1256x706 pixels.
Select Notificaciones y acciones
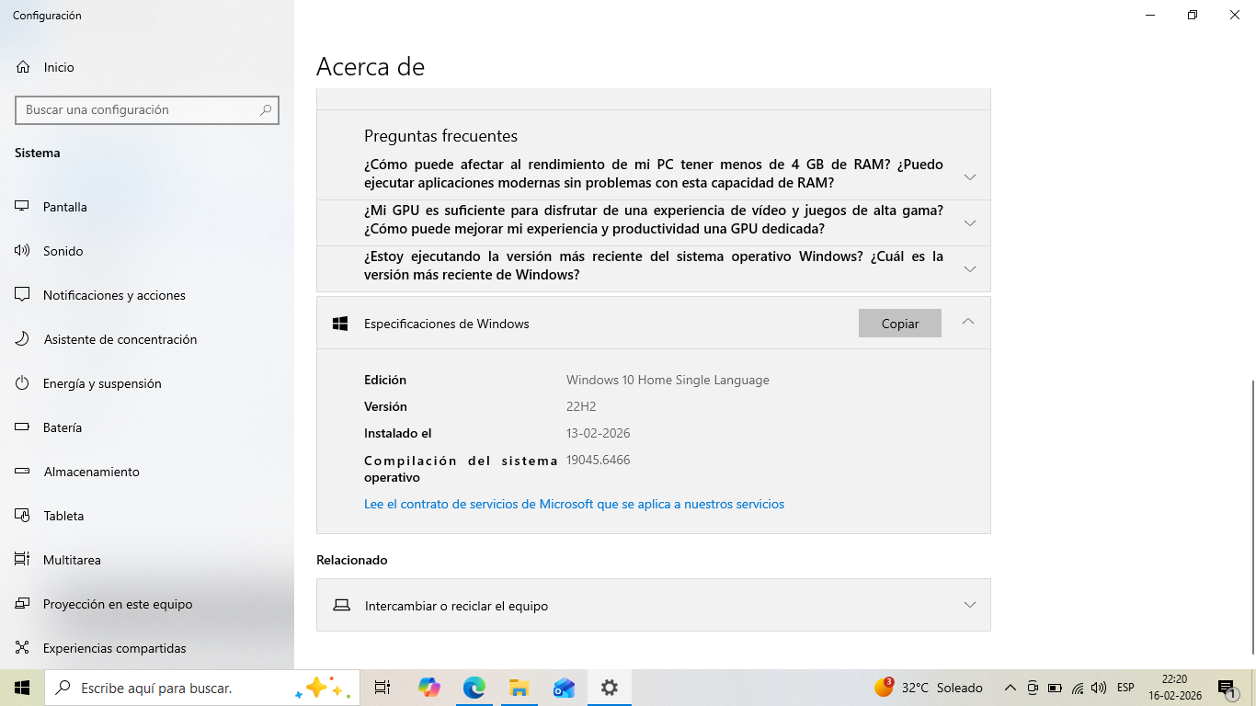(114, 295)
